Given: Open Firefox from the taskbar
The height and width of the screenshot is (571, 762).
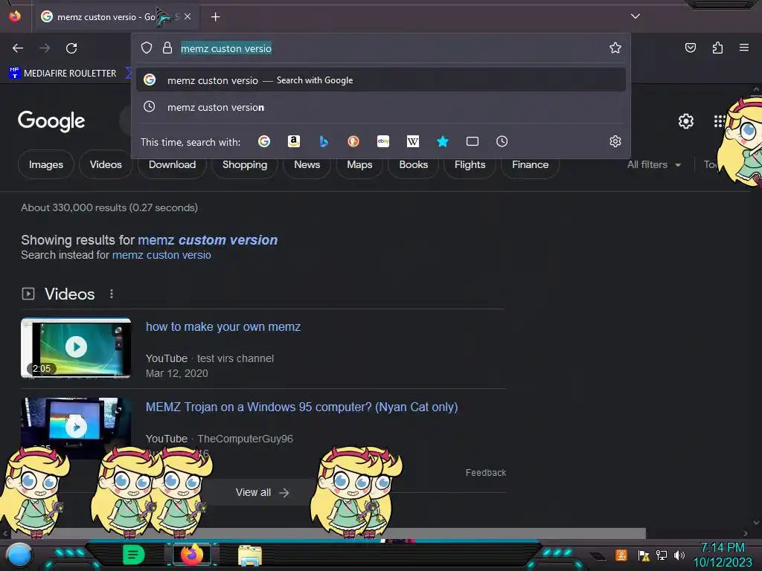Looking at the screenshot, I should tap(191, 555).
